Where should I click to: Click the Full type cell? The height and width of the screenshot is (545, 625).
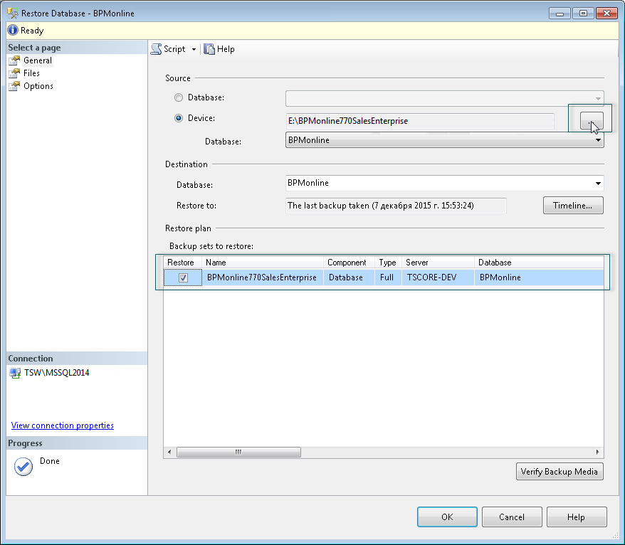[x=387, y=277]
